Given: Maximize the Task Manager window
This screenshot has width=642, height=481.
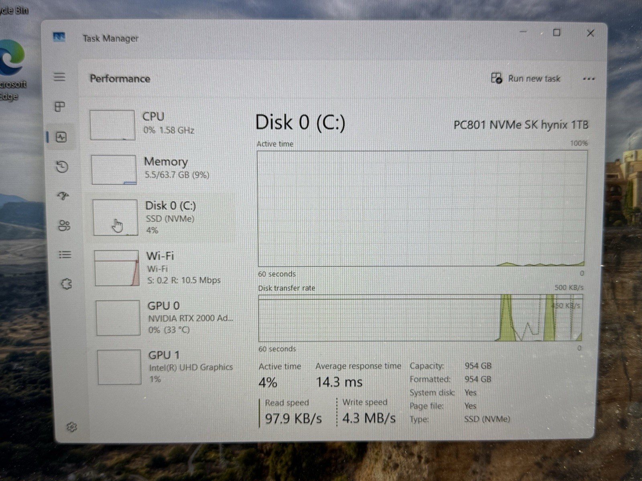Looking at the screenshot, I should [557, 32].
